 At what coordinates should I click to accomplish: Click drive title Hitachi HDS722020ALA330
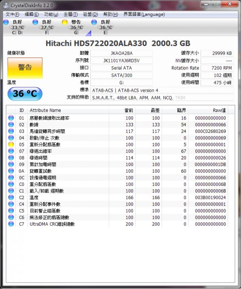[x=96, y=43]
